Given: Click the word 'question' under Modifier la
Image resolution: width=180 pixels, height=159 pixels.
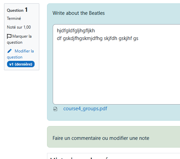Looking at the screenshot, I should coord(14,57).
